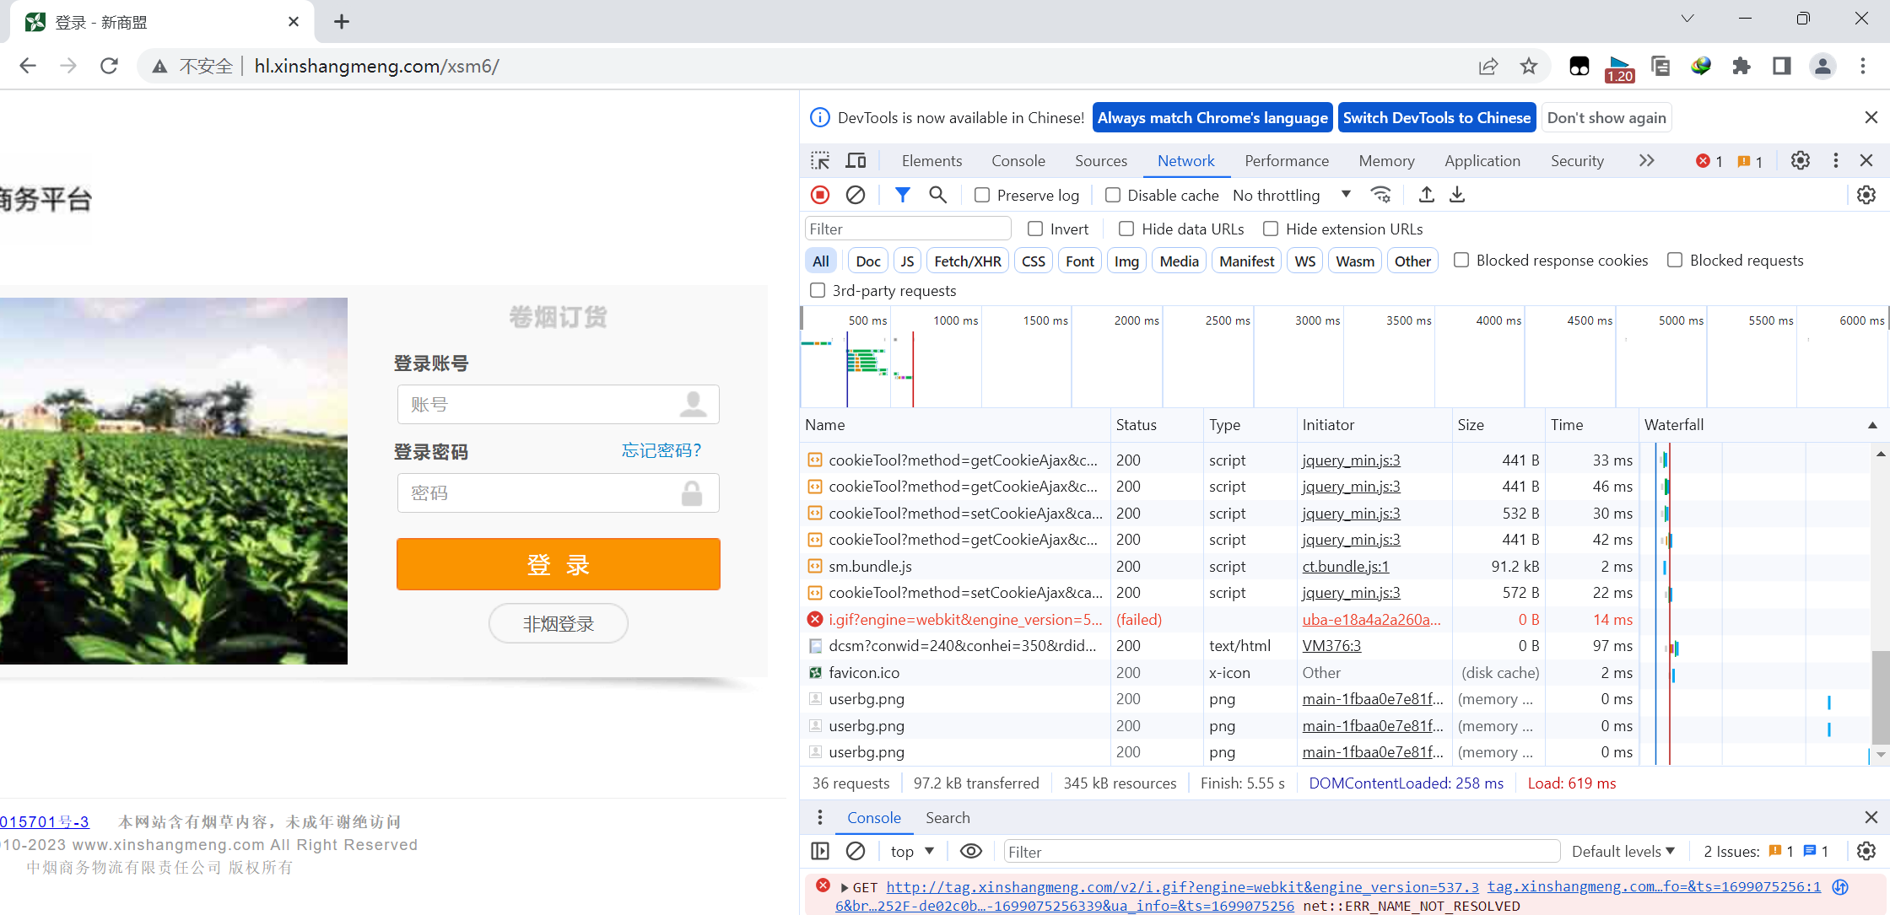Viewport: 1890px width, 915px height.
Task: Toggle the network filter funnel icon
Action: [x=902, y=195]
